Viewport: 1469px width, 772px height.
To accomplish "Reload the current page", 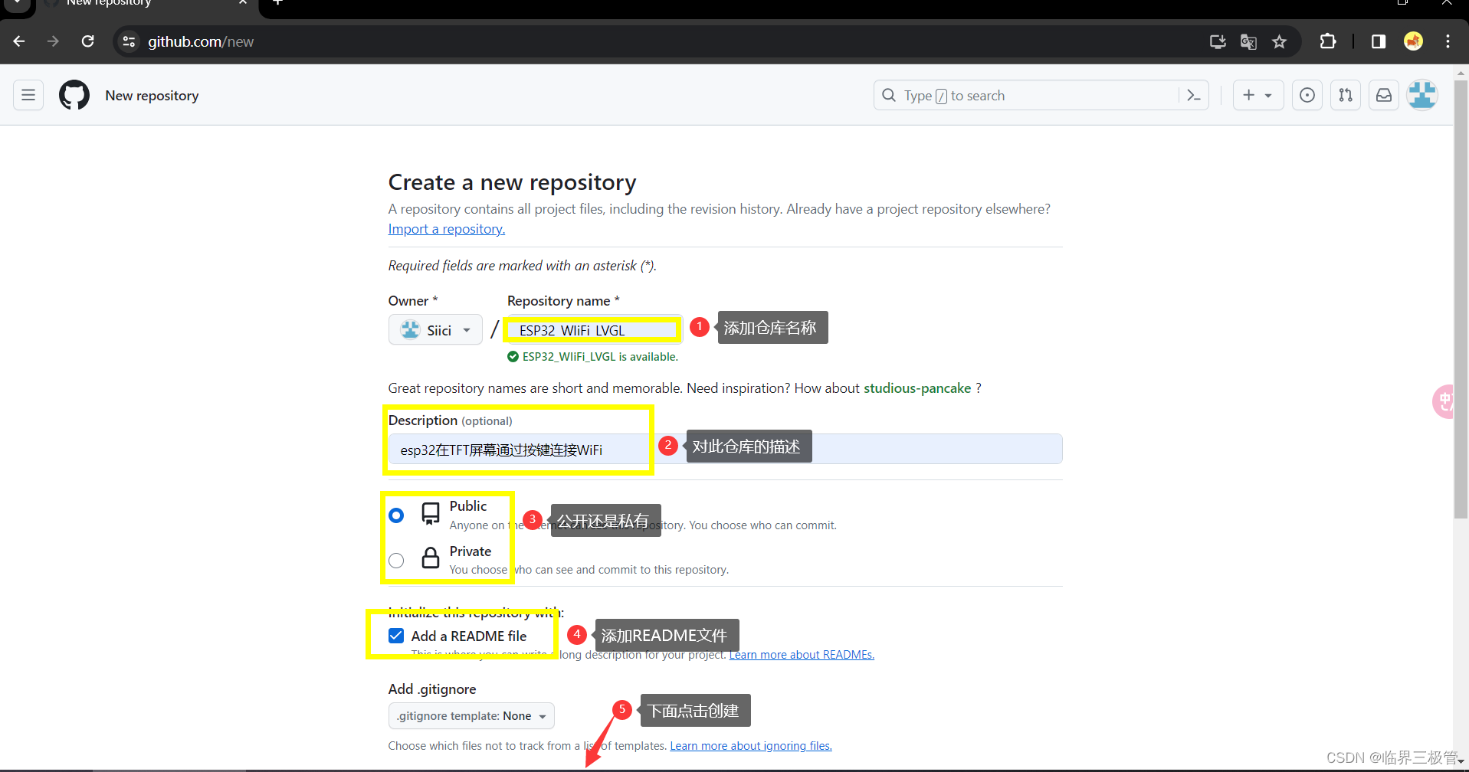I will (x=88, y=41).
